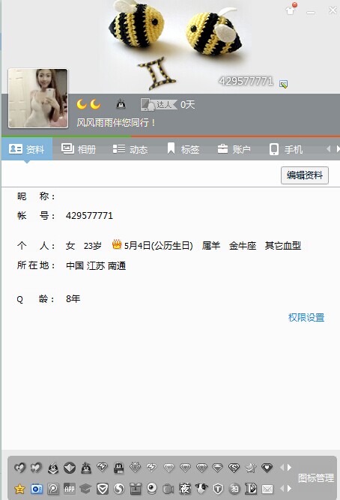This screenshot has height=500, width=340.
Task: Click the 拍 round icon
Action: pyautogui.click(x=234, y=489)
